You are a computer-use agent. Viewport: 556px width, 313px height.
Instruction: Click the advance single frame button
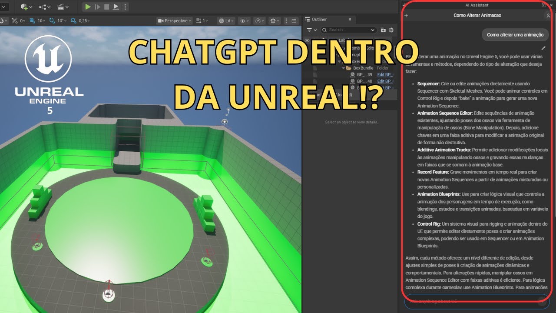coord(98,7)
